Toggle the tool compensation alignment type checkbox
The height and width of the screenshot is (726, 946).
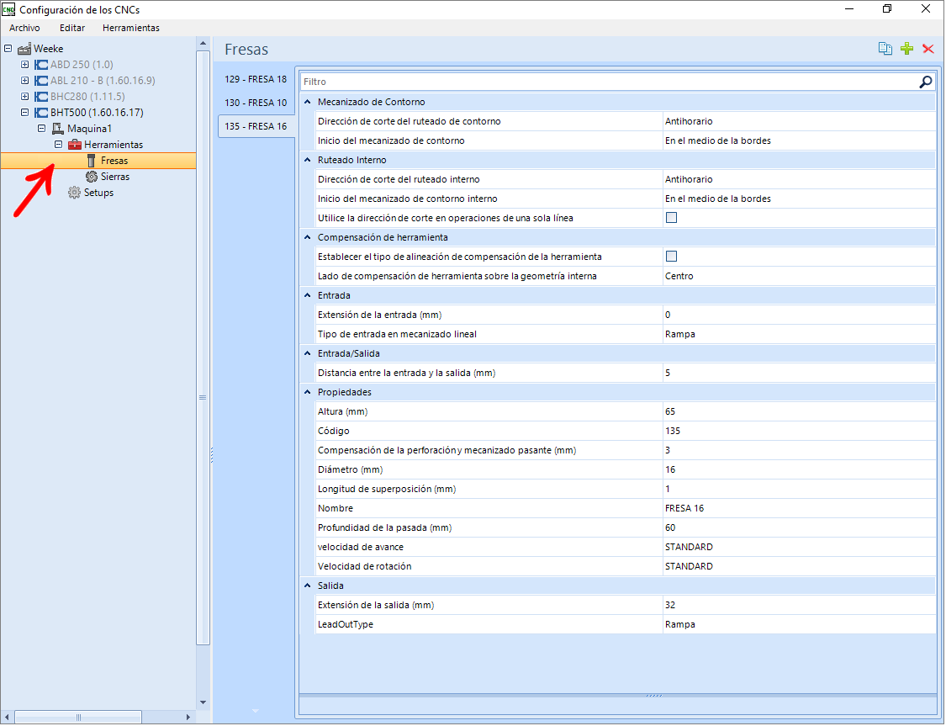pos(671,257)
